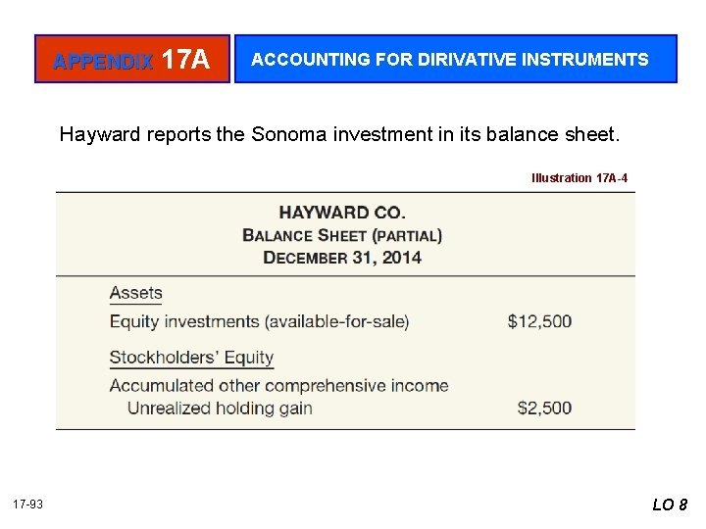Image resolution: width=706 pixels, height=529 pixels.
Task: Select the HAYWARD CO. table heading
Action: (x=342, y=212)
